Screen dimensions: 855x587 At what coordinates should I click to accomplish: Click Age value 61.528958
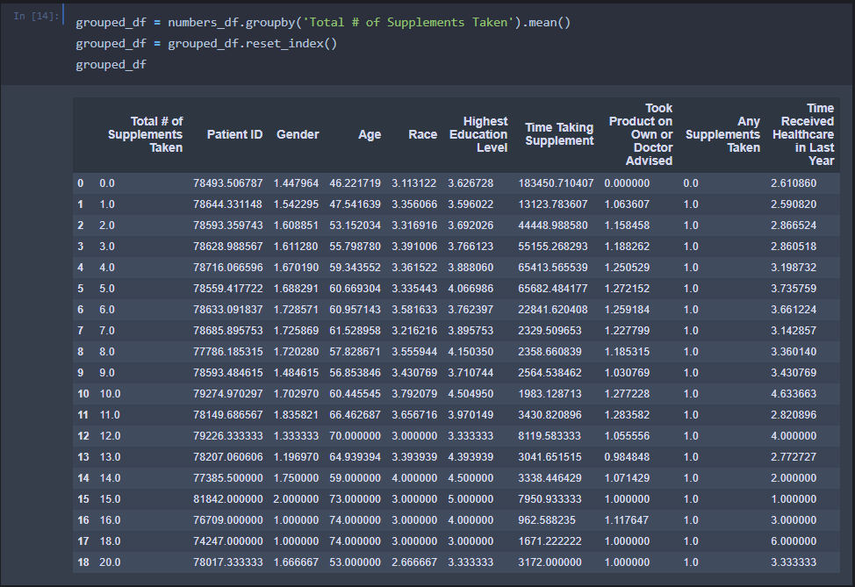355,331
